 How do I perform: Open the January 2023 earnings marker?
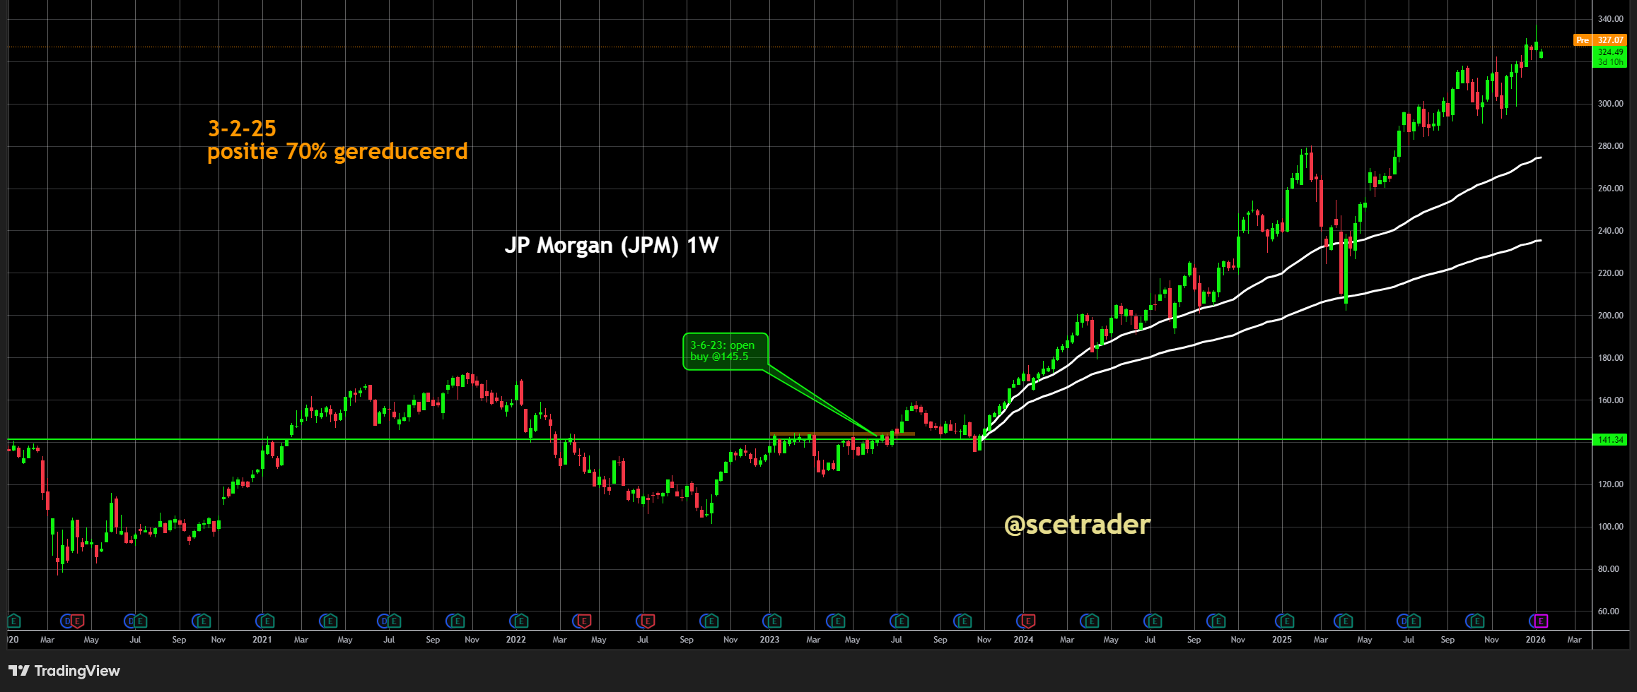click(774, 621)
